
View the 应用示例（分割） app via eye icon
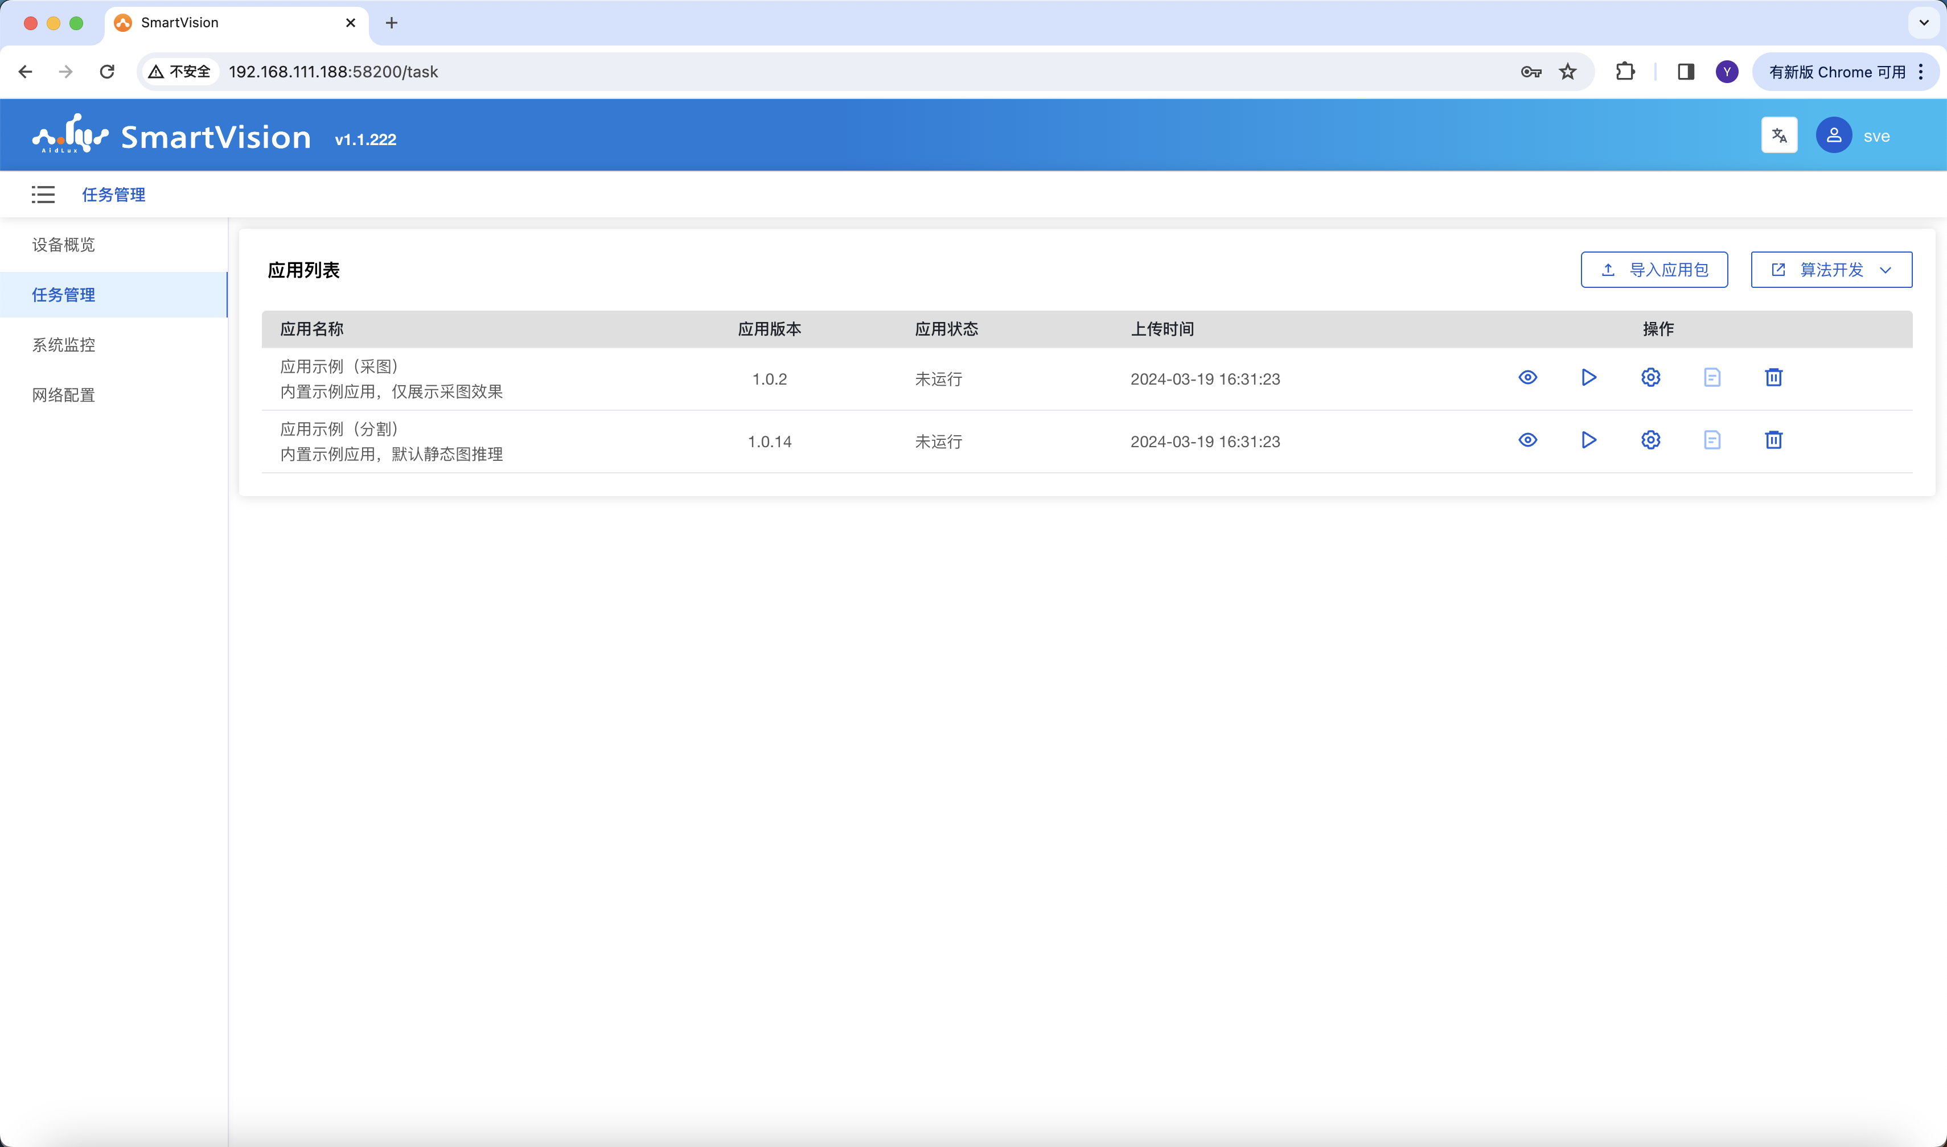point(1527,440)
